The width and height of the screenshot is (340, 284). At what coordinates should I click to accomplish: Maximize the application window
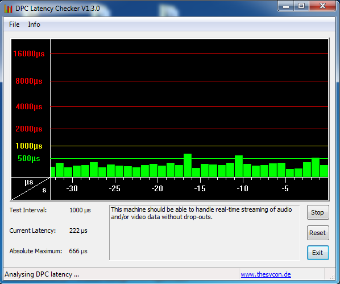[x=301, y=6]
